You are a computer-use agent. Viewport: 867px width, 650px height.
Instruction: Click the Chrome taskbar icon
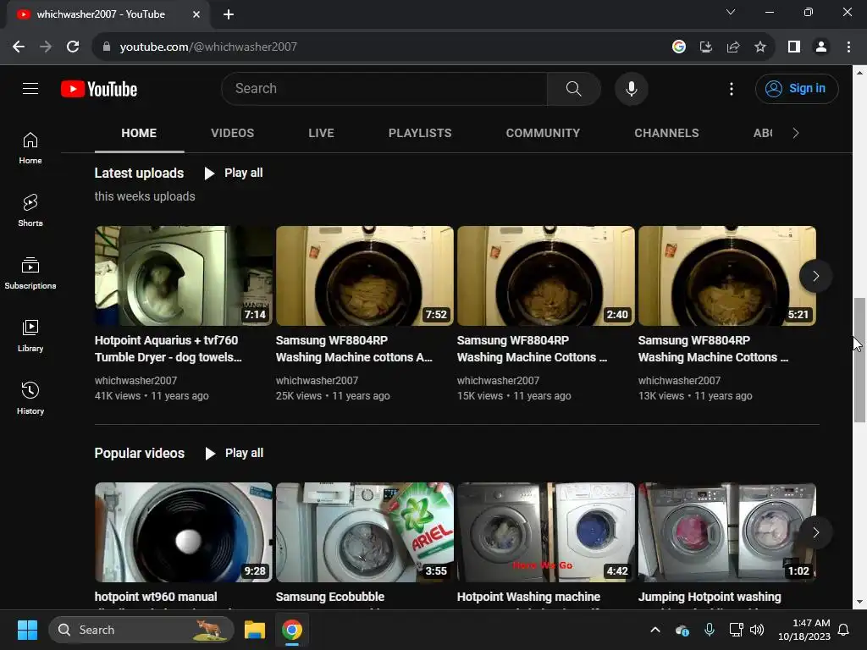(292, 630)
